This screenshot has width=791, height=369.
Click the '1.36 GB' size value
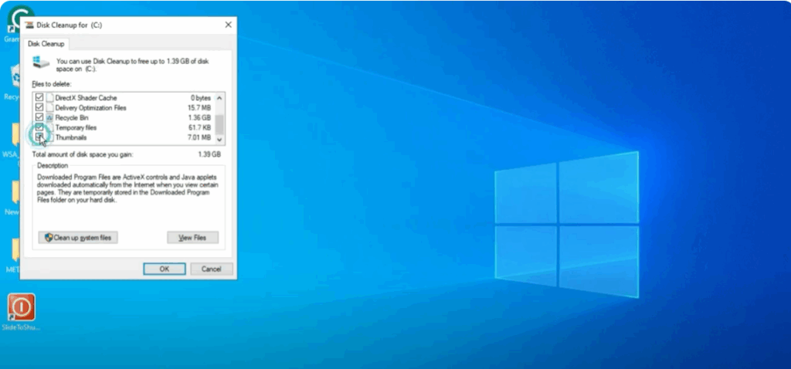[200, 117]
